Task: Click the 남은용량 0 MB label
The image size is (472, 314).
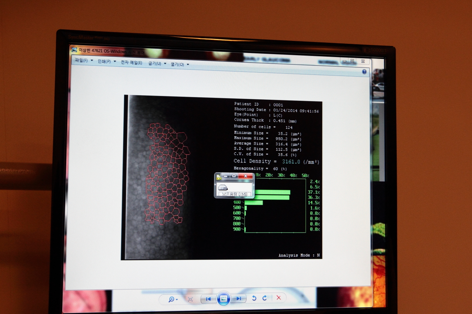Action: pos(235,194)
